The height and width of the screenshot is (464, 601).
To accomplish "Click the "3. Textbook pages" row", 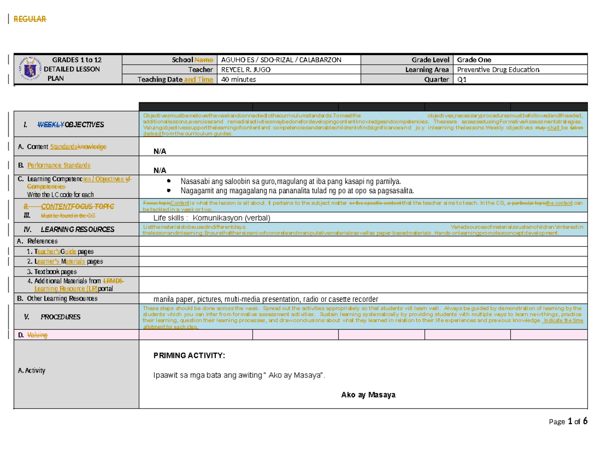I will click(52, 271).
